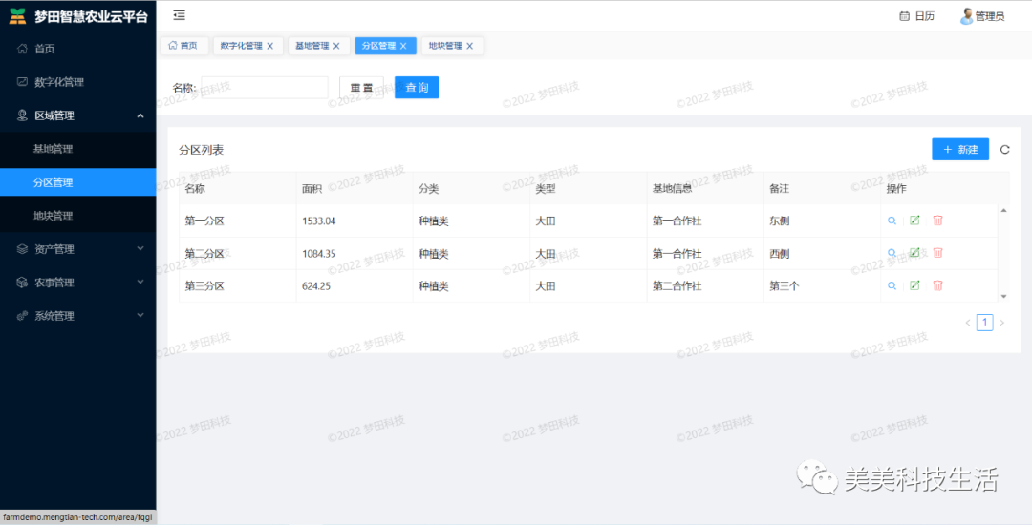The height and width of the screenshot is (525, 1032).
Task: Expand the 系统管理 menu chevron
Action: [x=140, y=315]
